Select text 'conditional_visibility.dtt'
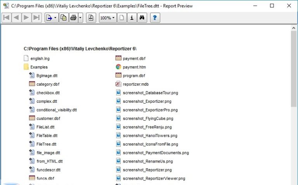 pyautogui.click(x=57, y=110)
